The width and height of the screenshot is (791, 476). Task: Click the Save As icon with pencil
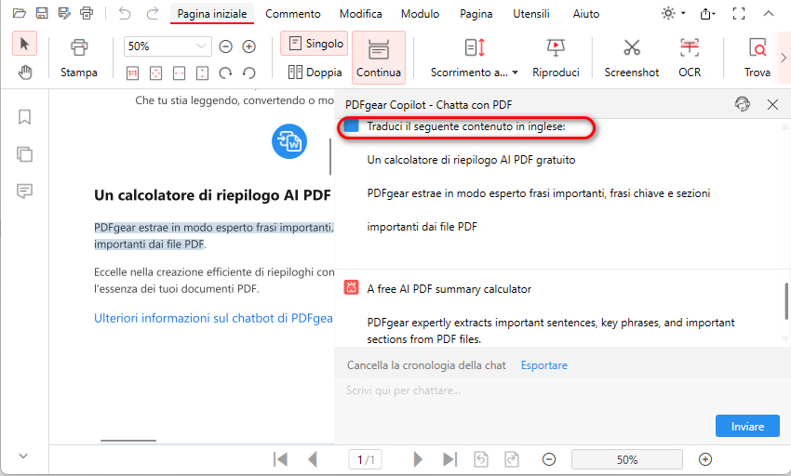(x=64, y=13)
